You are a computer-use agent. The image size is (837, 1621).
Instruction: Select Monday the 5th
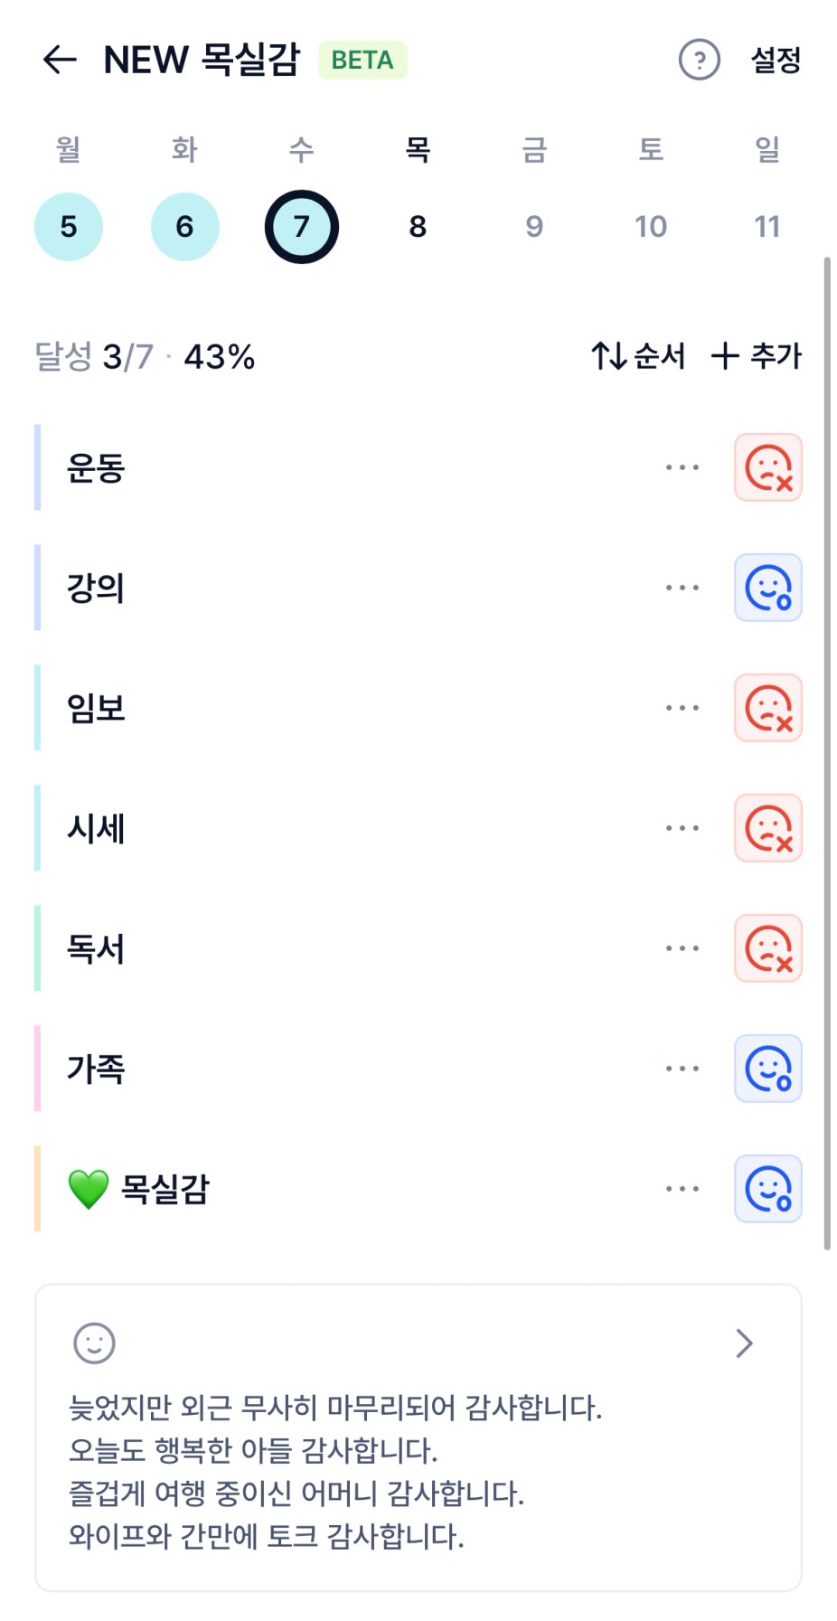(69, 226)
